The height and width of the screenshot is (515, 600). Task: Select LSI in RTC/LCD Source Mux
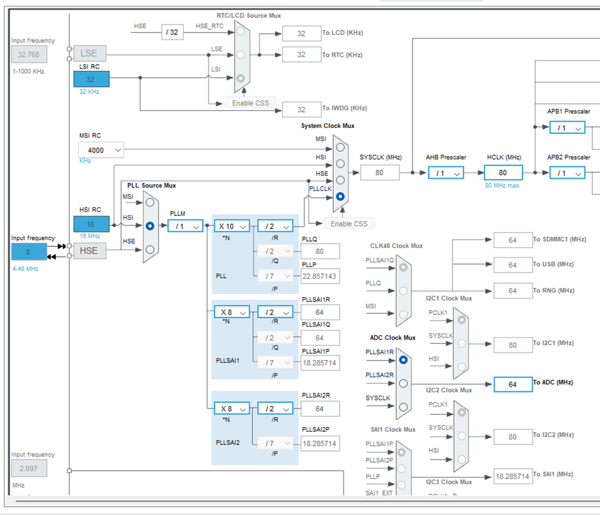click(240, 78)
